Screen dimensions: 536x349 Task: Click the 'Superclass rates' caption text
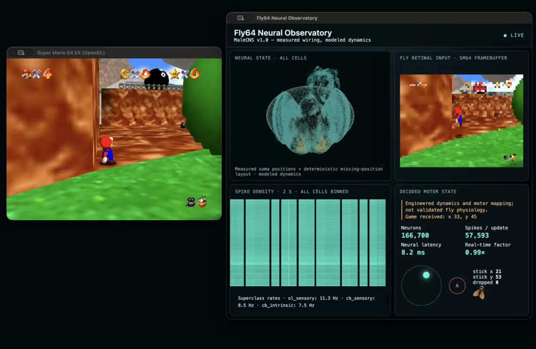(307, 302)
